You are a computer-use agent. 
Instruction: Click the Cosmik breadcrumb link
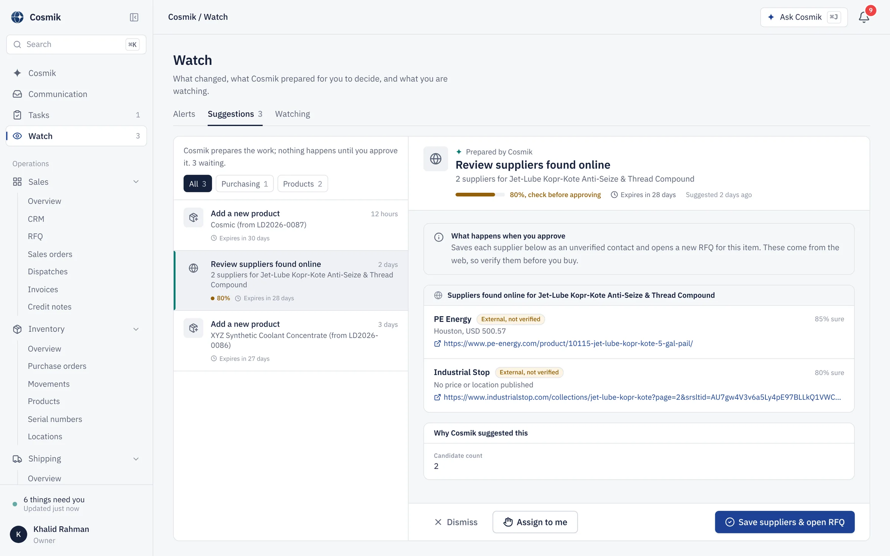pyautogui.click(x=182, y=17)
